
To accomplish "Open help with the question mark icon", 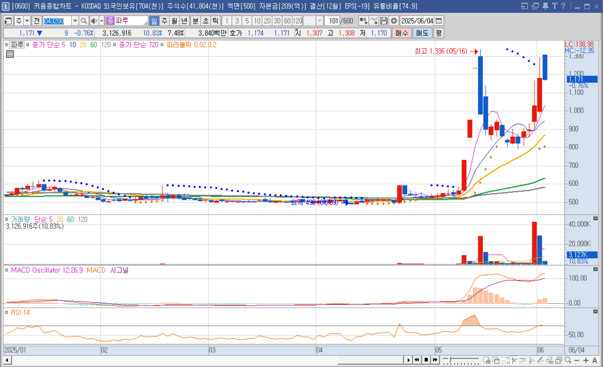I will point(563,6).
